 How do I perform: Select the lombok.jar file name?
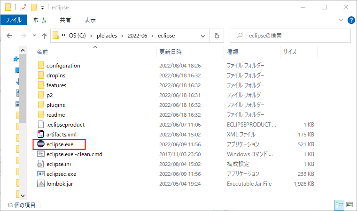pyautogui.click(x=60, y=184)
